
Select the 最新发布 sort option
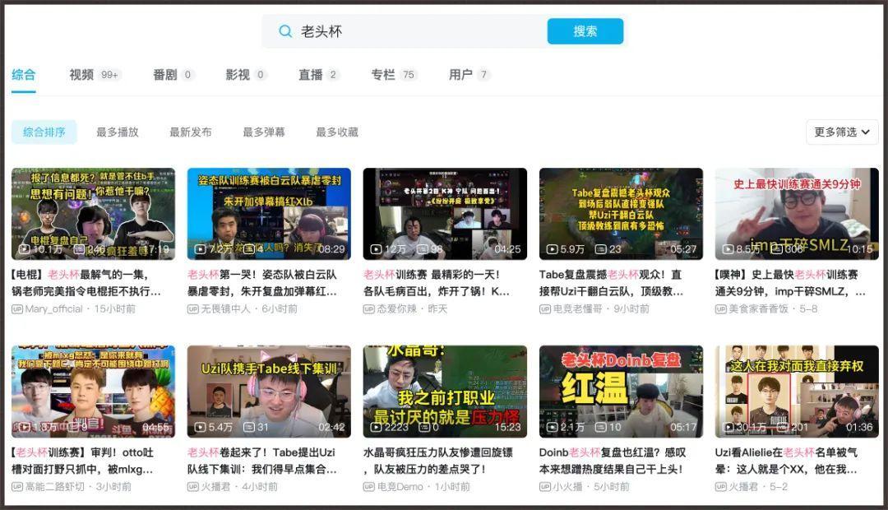tap(190, 132)
